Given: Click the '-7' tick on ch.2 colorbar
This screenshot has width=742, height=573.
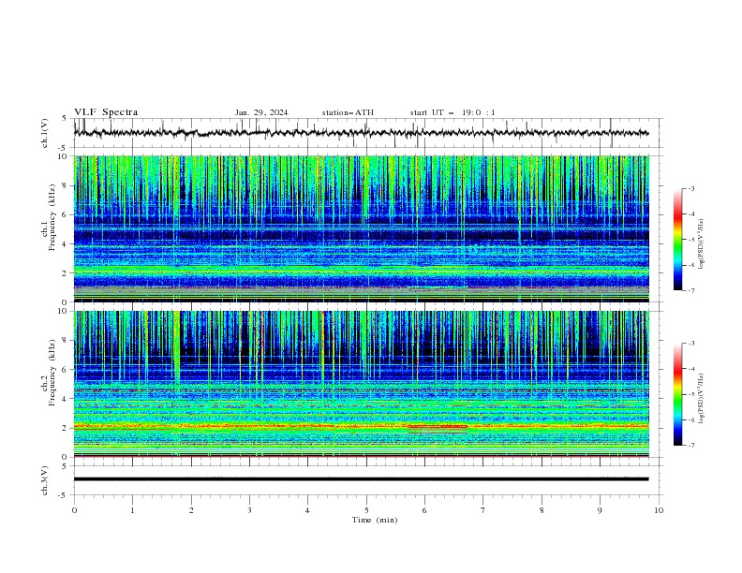Looking at the screenshot, I should [691, 445].
